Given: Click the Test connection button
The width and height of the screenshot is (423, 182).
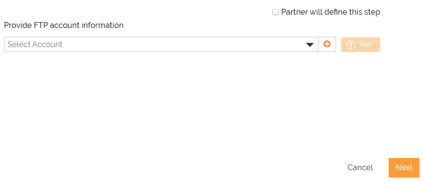Looking at the screenshot, I should (360, 45).
